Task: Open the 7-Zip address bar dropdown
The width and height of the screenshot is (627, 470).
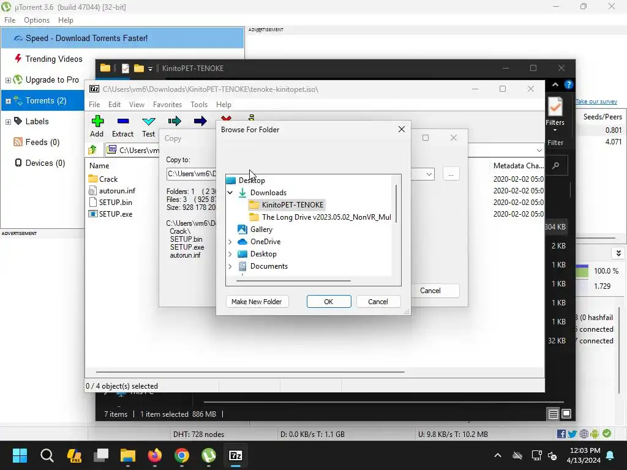Action: [x=539, y=151]
